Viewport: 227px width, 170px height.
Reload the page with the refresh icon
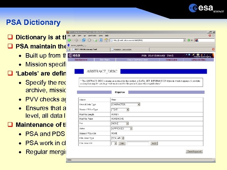[84, 40]
